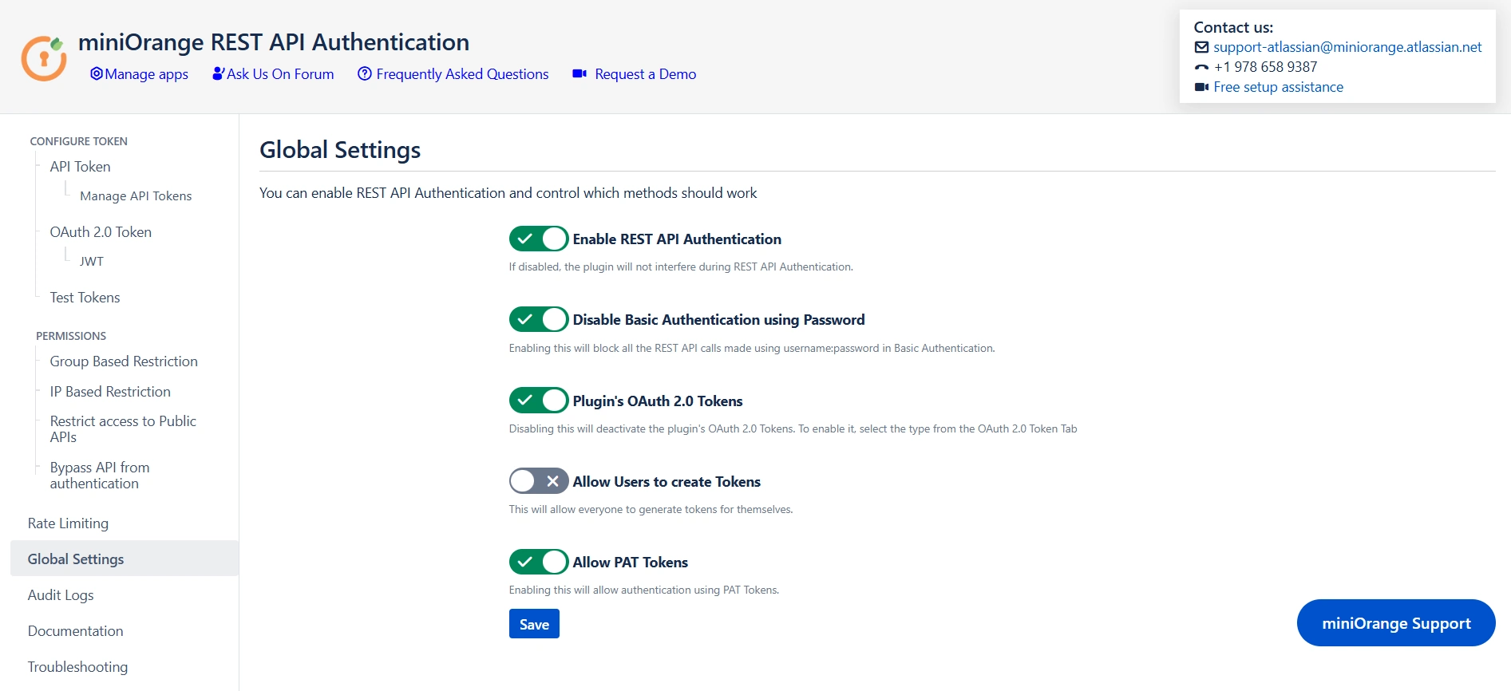Open Bypass API from authentication
1511x691 pixels.
pos(100,476)
